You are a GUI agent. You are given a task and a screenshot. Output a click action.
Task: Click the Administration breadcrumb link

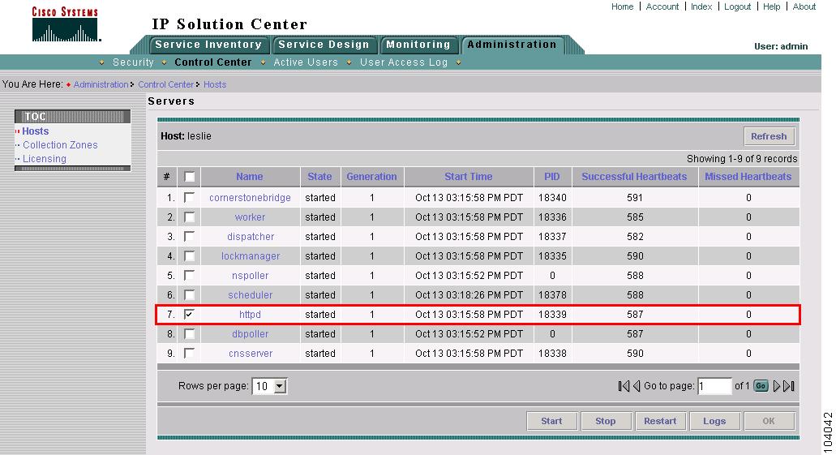101,84
